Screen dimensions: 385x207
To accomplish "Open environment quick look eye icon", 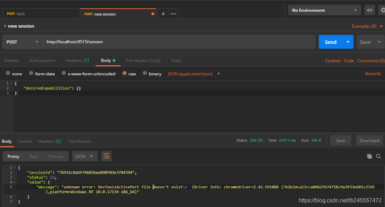I will (x=369, y=10).
